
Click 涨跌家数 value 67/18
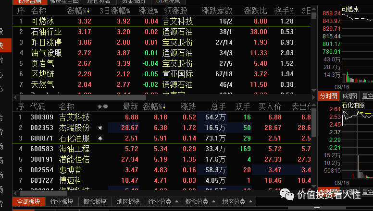tap(224, 74)
